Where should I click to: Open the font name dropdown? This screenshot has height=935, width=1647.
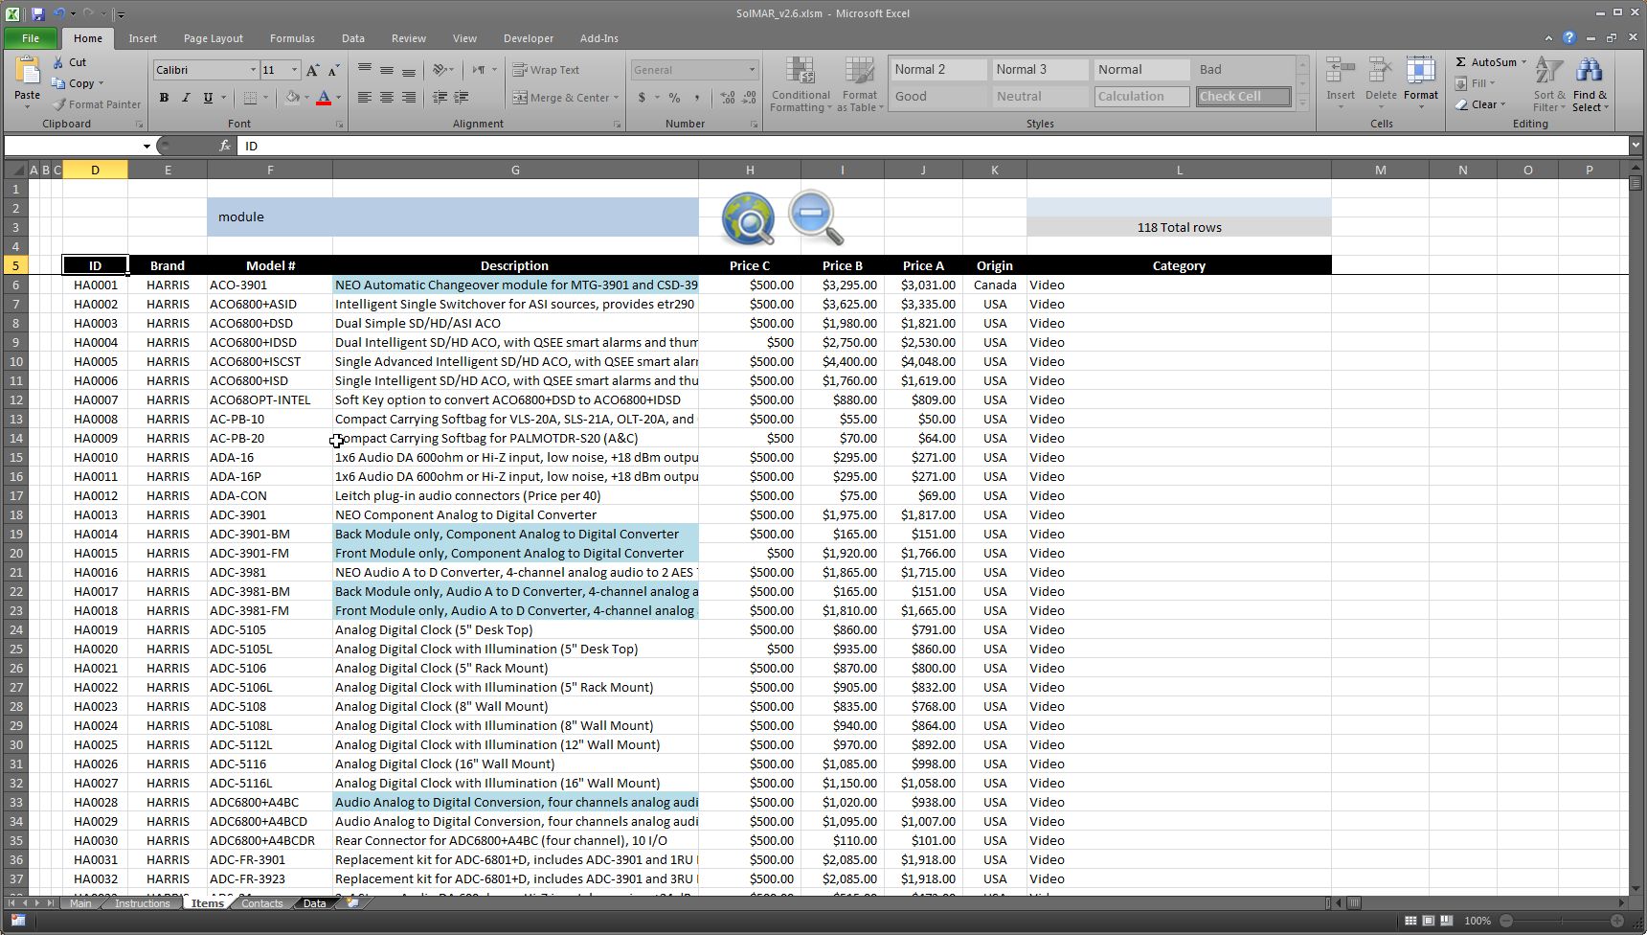pyautogui.click(x=253, y=70)
